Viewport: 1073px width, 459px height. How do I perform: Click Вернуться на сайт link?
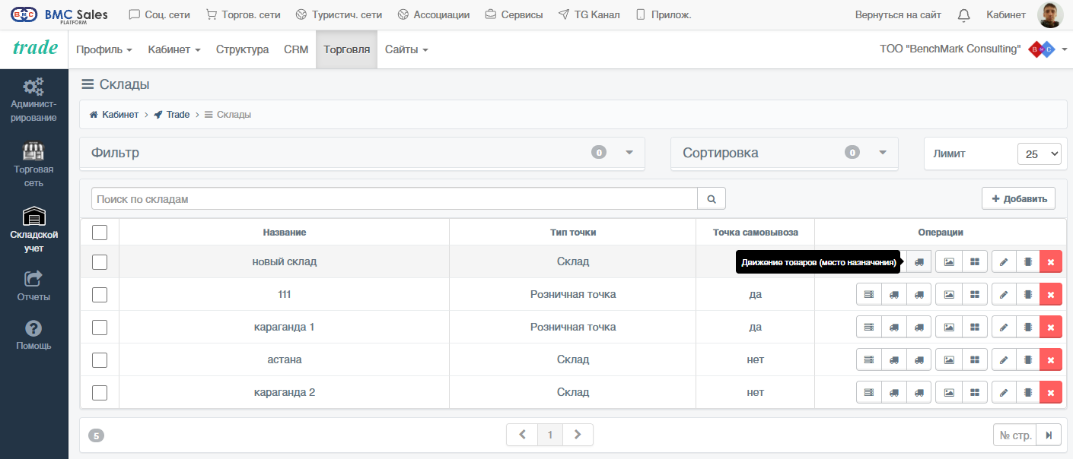pos(898,14)
